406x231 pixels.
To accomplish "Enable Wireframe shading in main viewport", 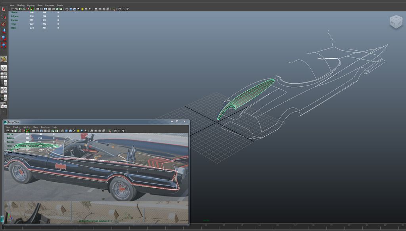I will tap(67, 9).
